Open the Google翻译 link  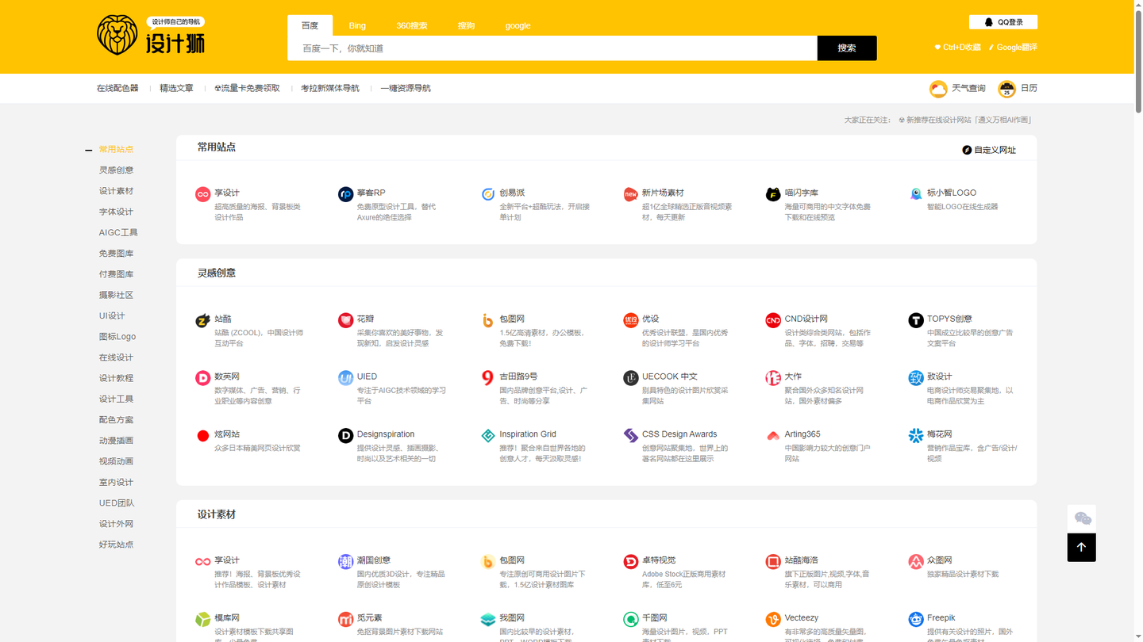pyautogui.click(x=1013, y=48)
